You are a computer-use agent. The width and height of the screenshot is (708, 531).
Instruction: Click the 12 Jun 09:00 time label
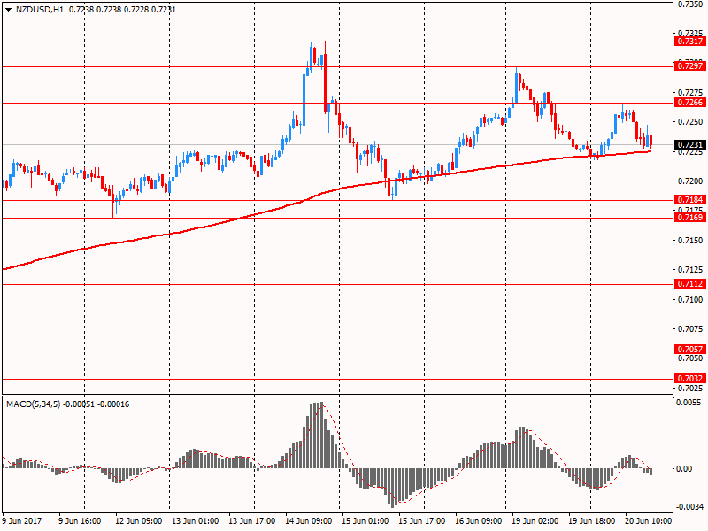(x=138, y=521)
